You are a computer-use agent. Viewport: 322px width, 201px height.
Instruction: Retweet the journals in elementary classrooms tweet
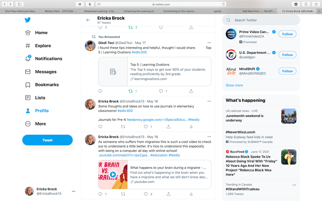tap(123, 127)
